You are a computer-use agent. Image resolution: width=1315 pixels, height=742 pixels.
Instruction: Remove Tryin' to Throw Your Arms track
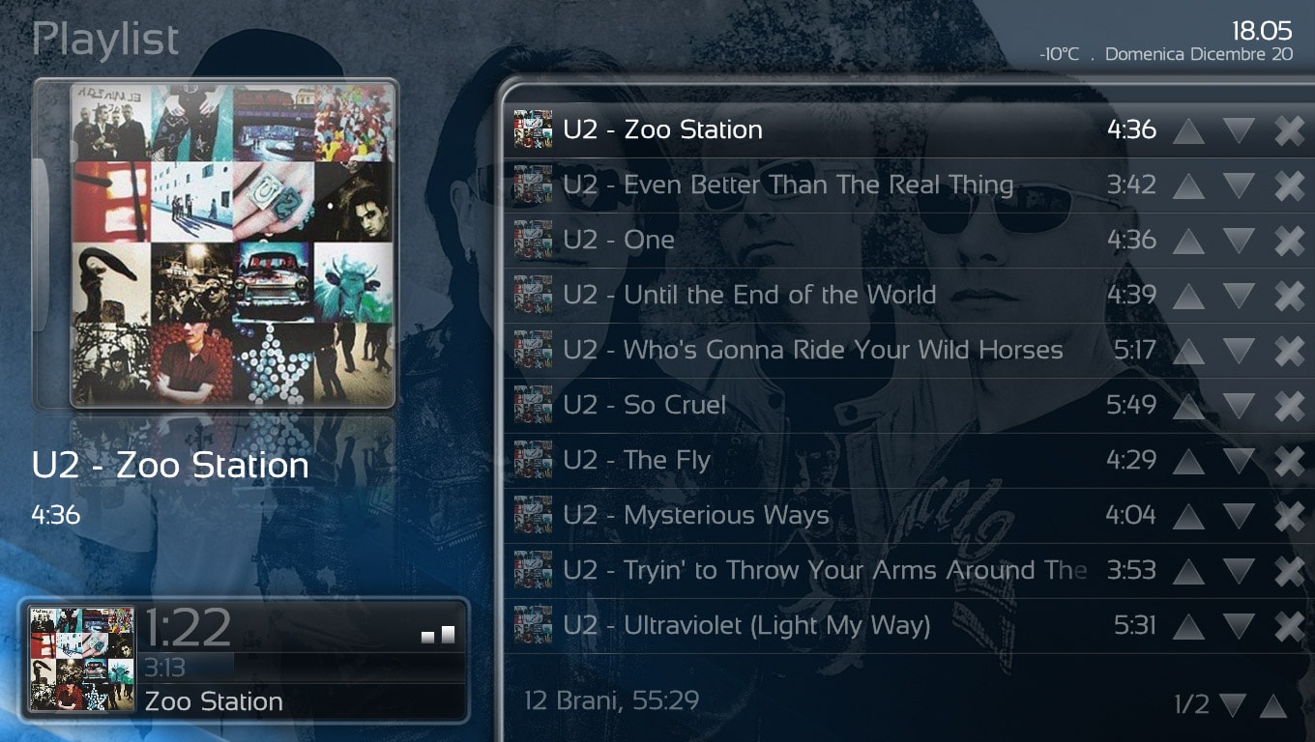(1290, 571)
